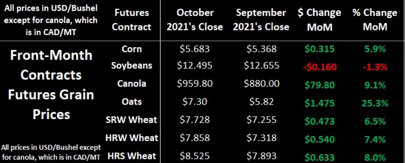Select Corn October close $5.683
The width and height of the screenshot is (405, 163).
point(195,49)
